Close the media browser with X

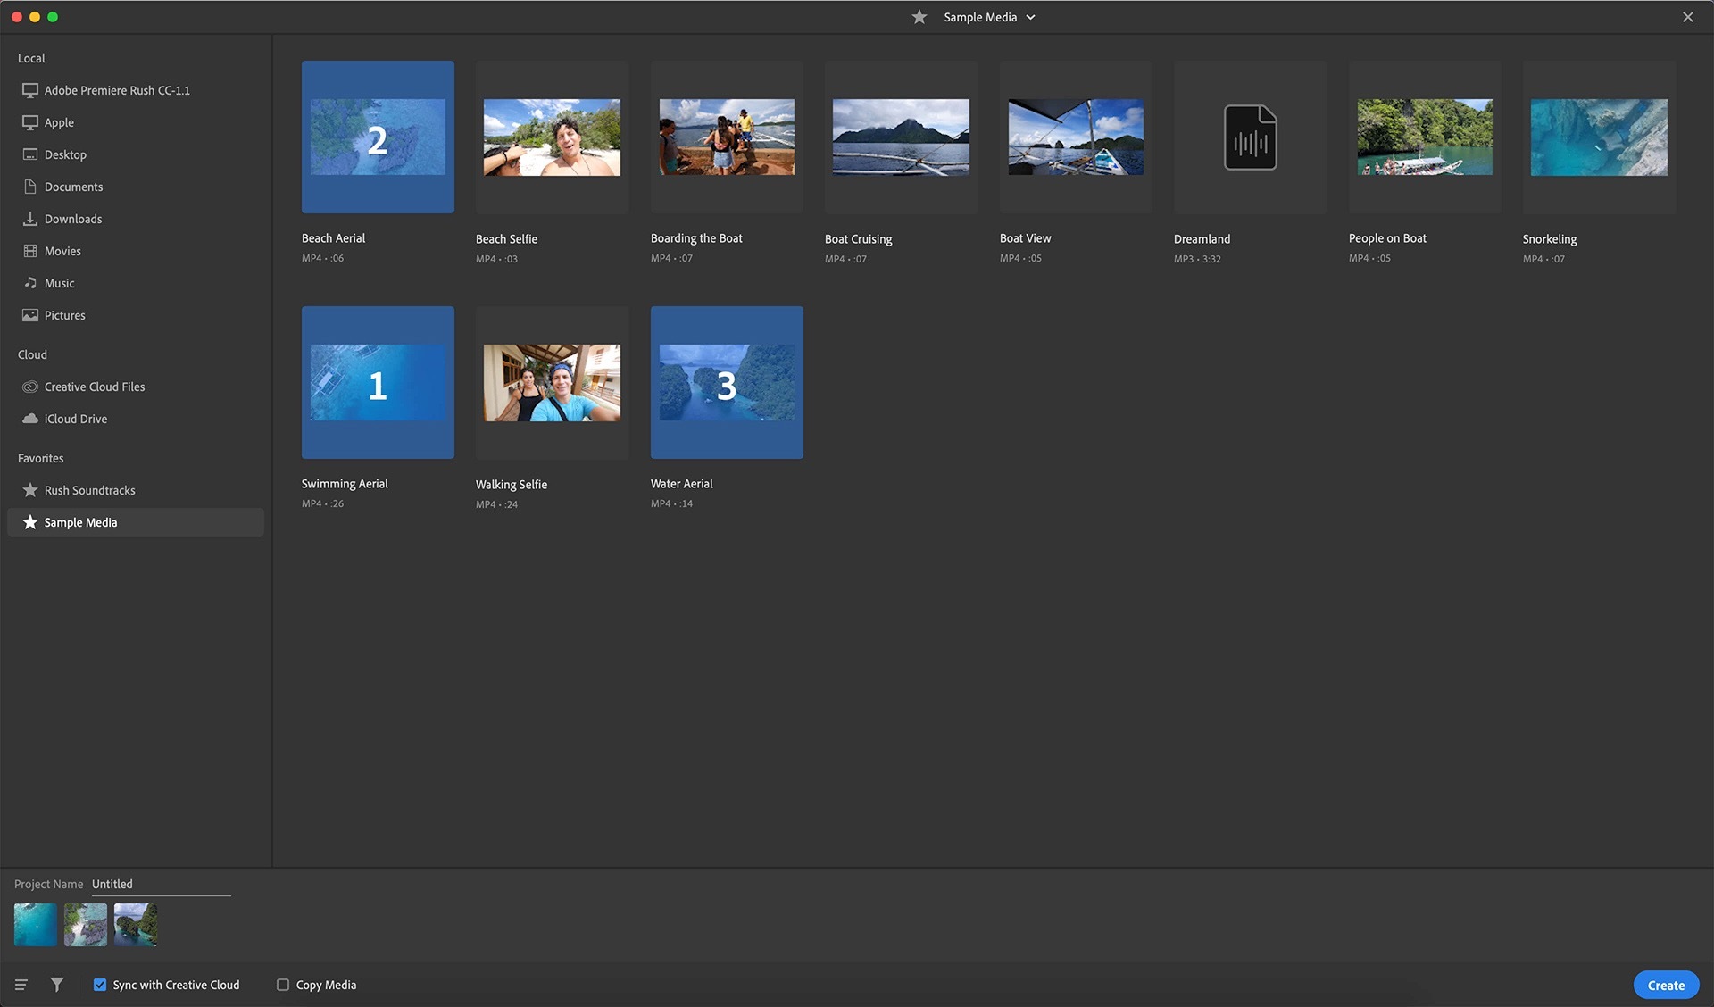point(1687,17)
